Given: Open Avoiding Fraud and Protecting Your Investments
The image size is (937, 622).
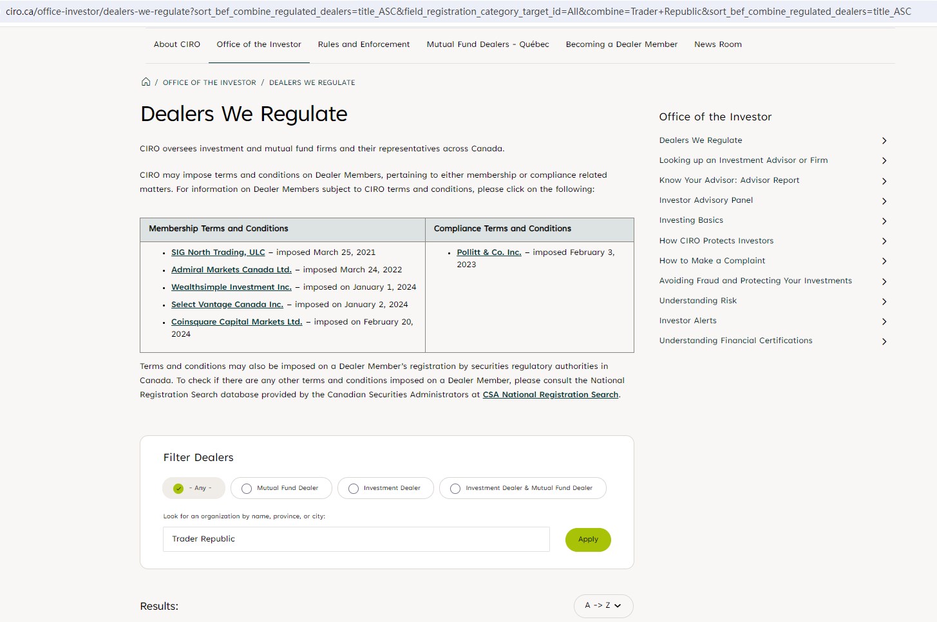Looking at the screenshot, I should click(x=755, y=281).
